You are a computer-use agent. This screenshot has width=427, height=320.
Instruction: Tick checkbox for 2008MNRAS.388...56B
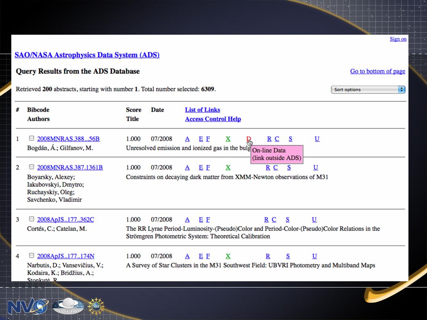click(31, 138)
